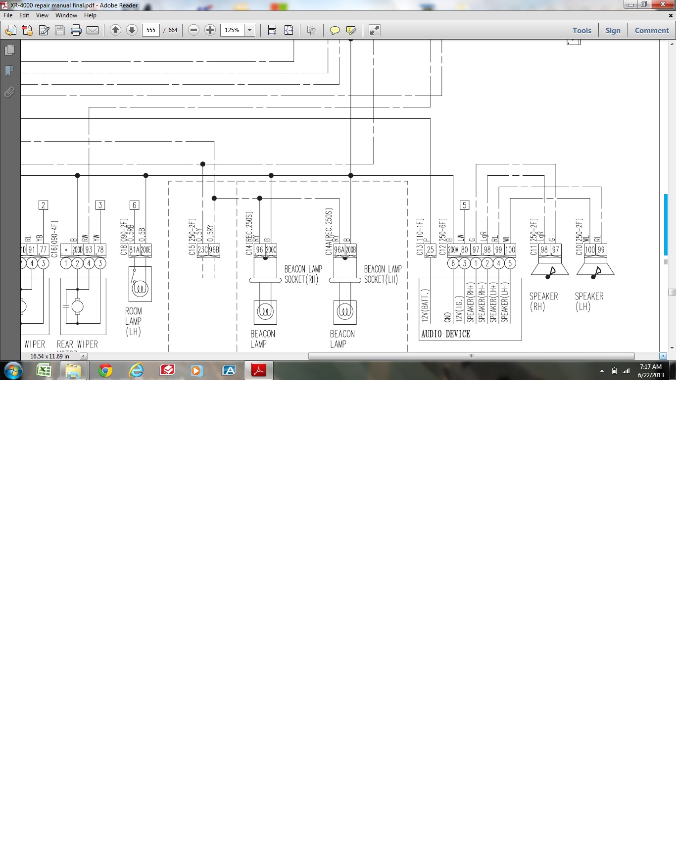Add a sticky note comment
This screenshot has height=856, width=676.
click(335, 30)
